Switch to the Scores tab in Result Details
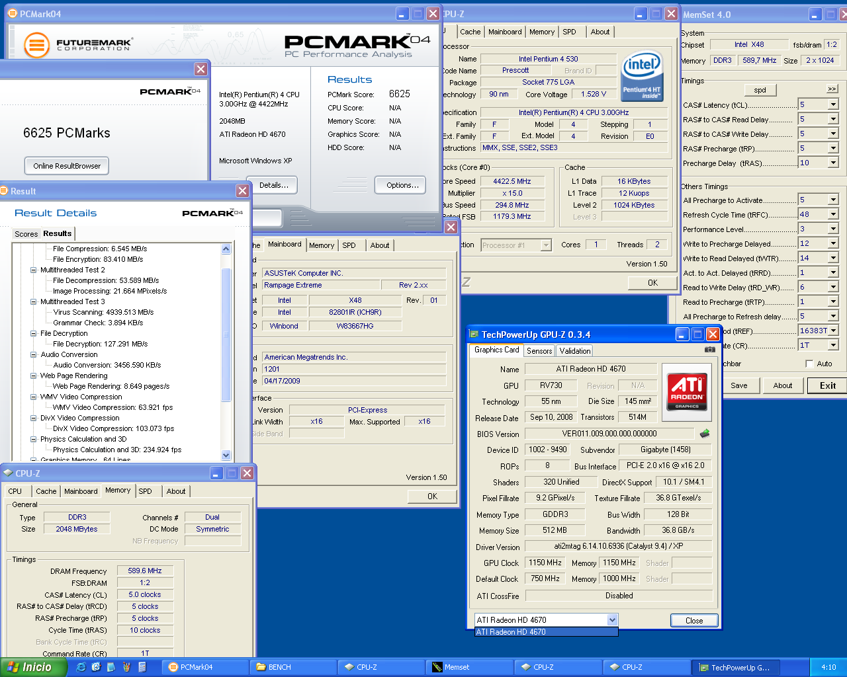 [x=26, y=234]
